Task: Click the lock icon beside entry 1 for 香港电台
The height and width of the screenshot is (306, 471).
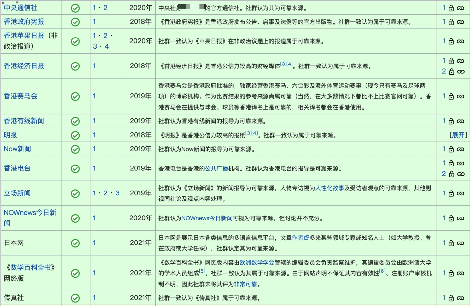Action: pyautogui.click(x=451, y=163)
